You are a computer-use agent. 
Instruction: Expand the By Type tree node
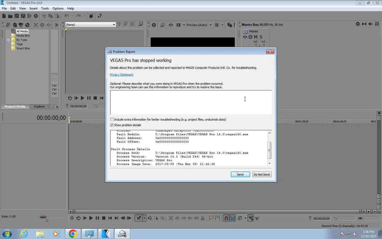pyautogui.click(x=8, y=40)
